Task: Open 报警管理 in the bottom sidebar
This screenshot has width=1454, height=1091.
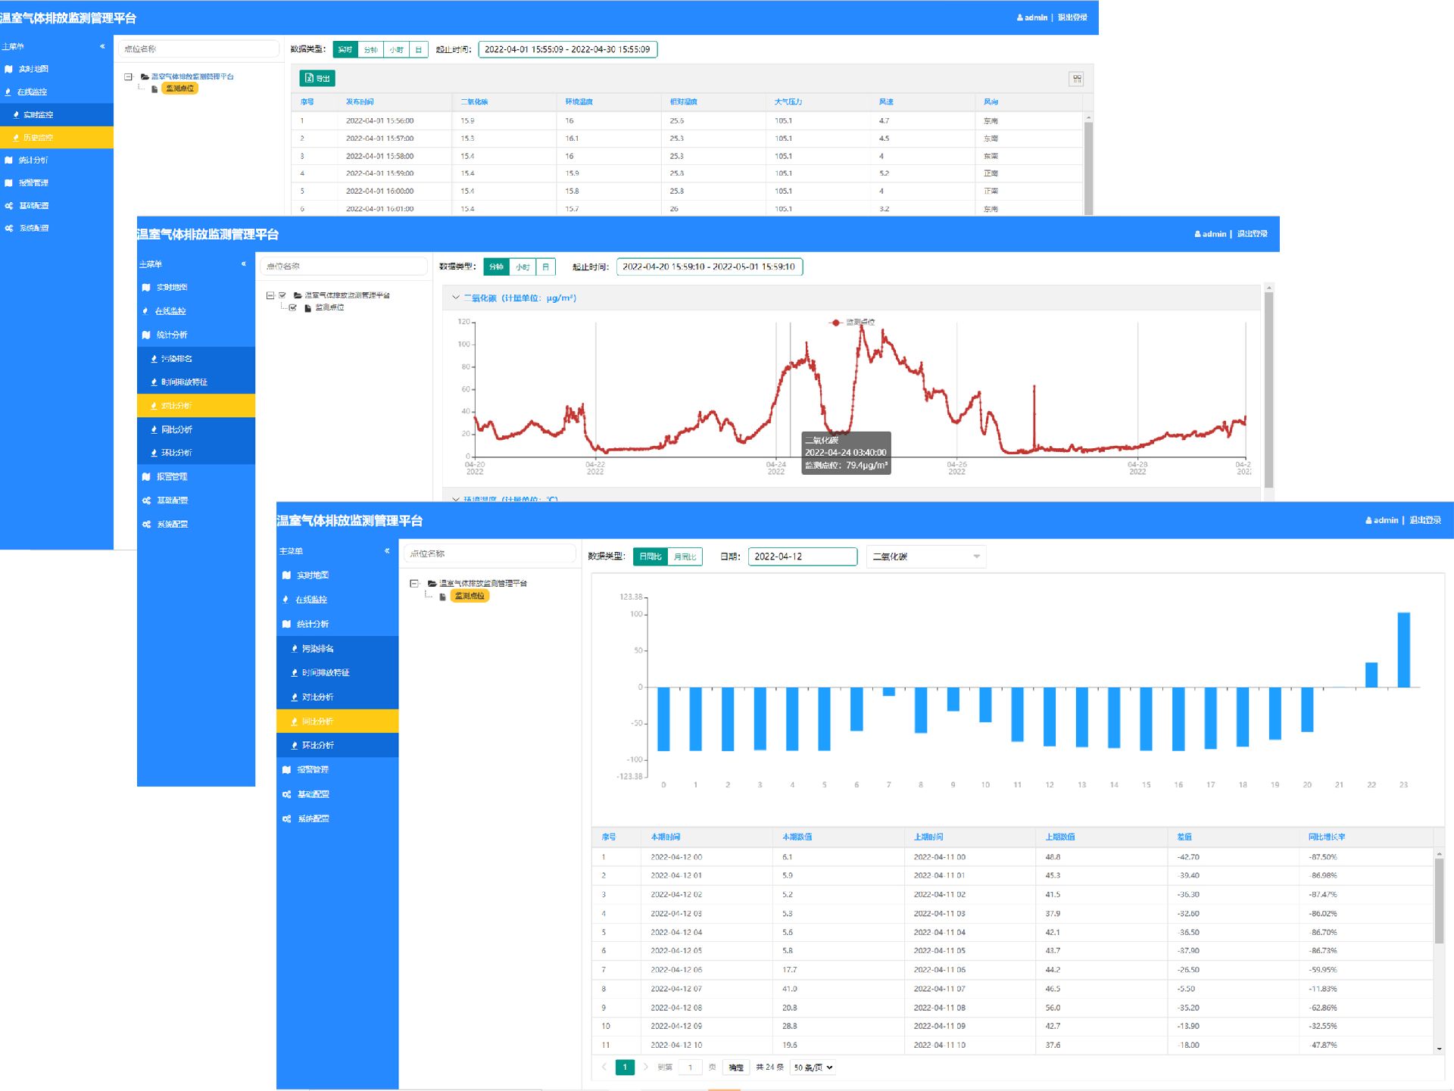Action: (312, 769)
